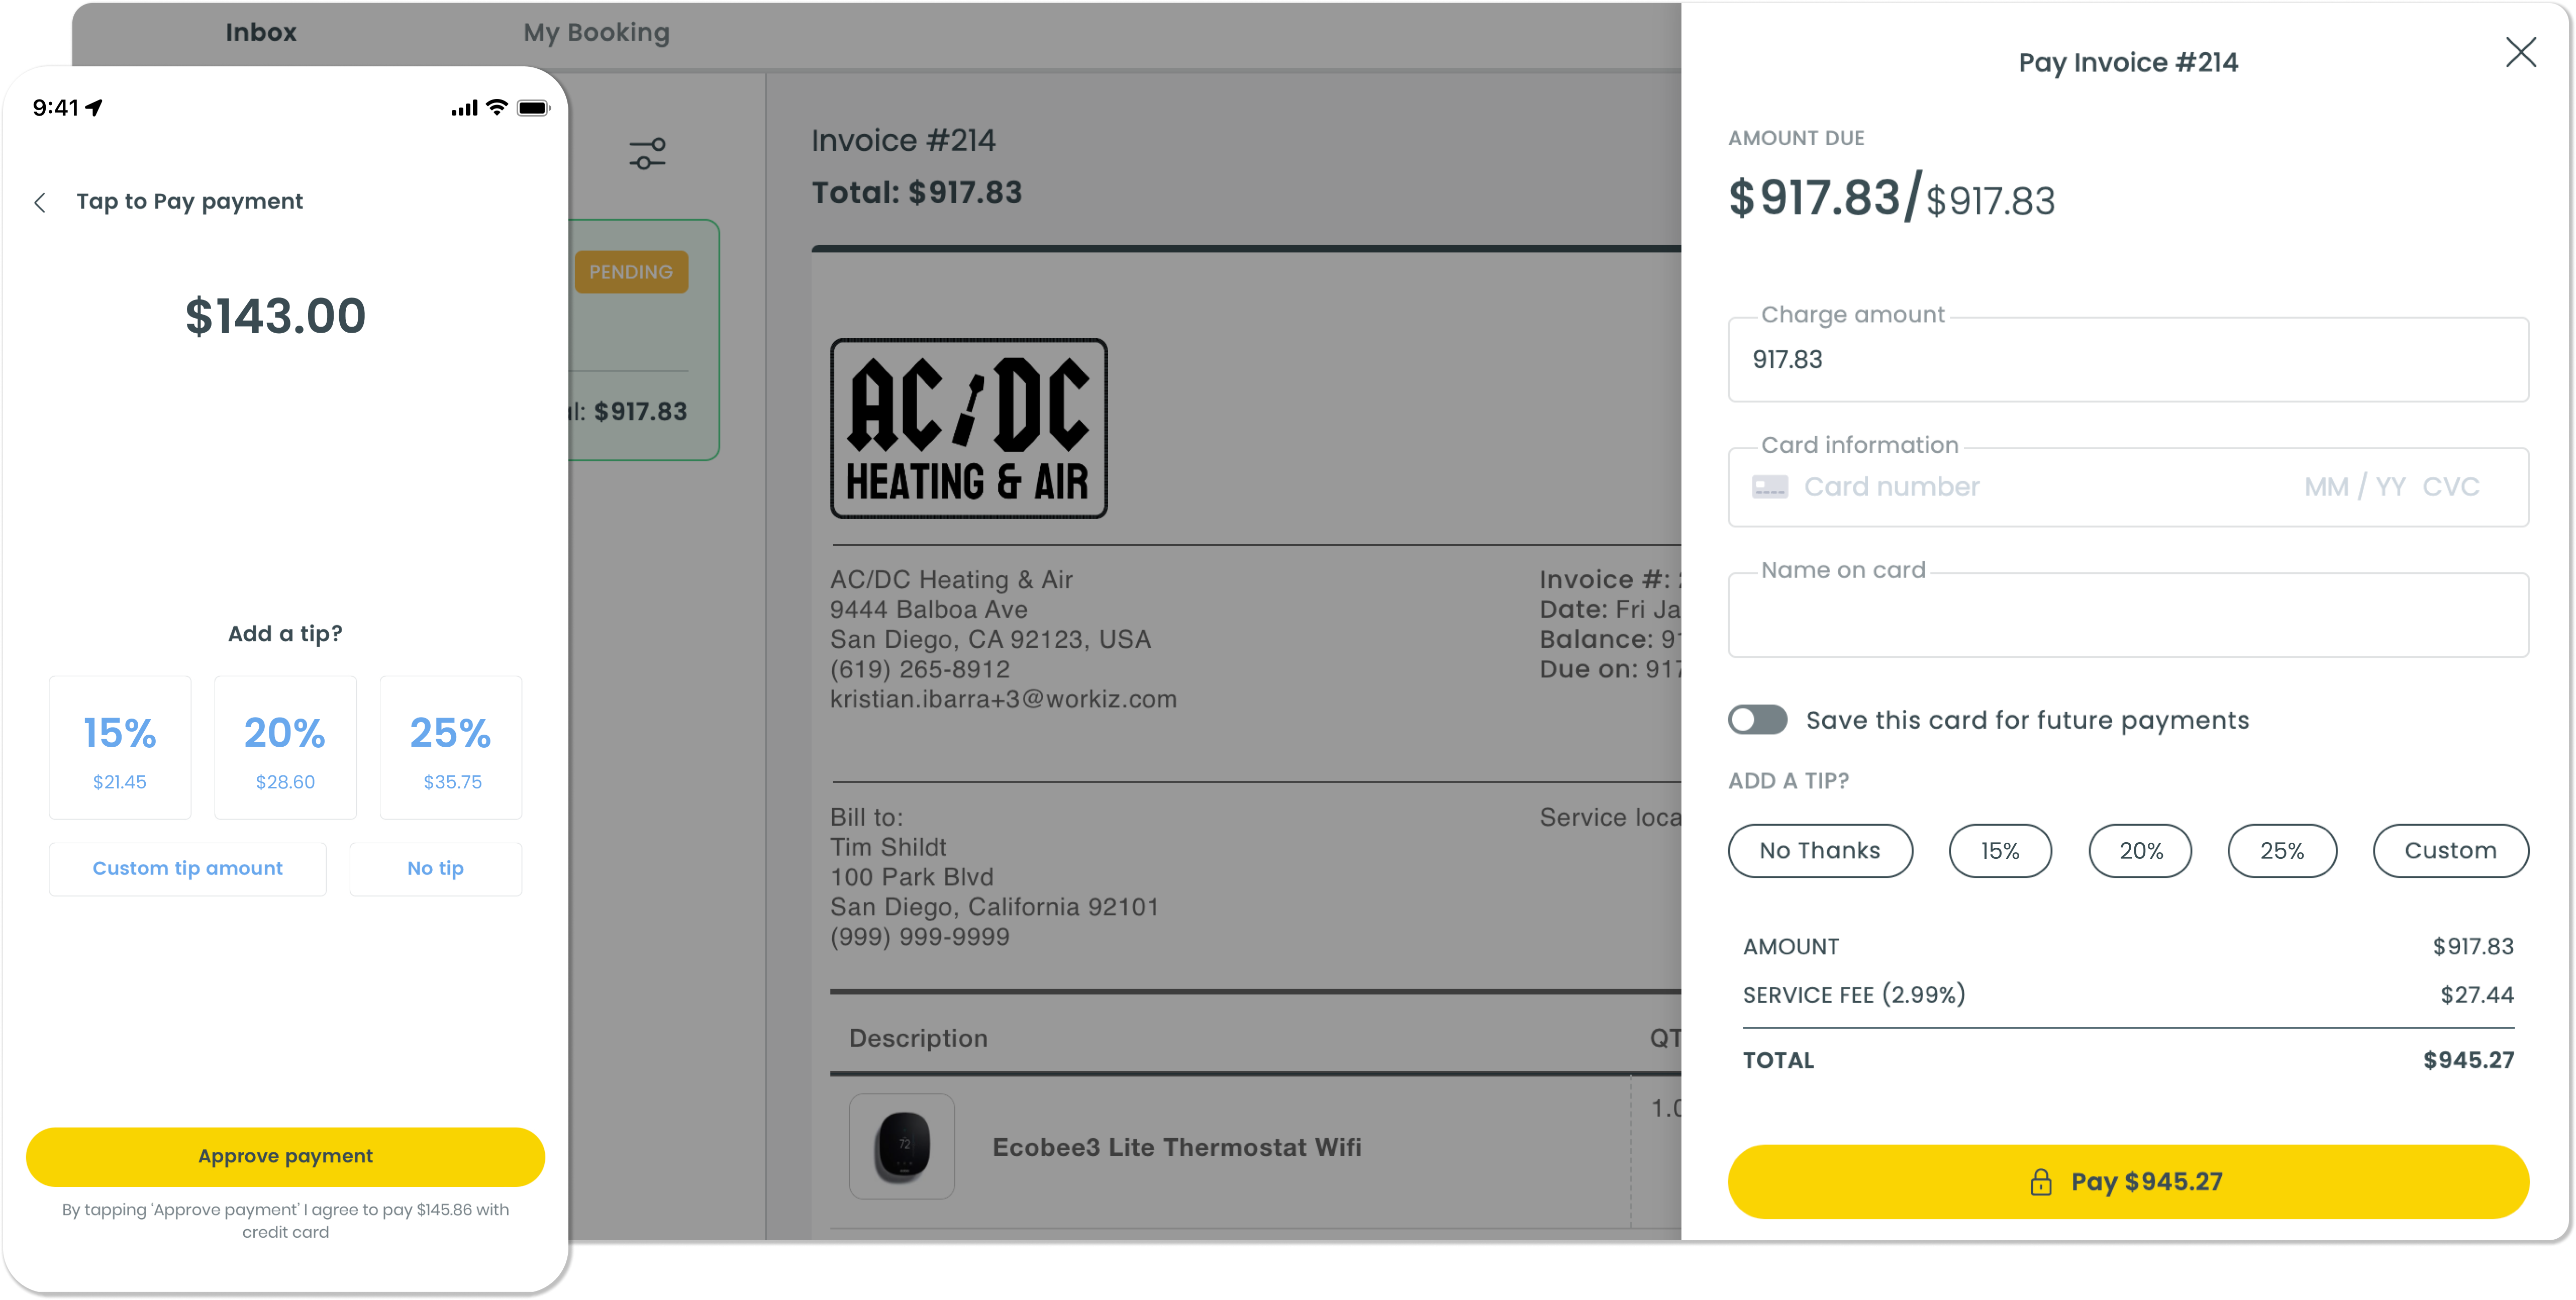This screenshot has height=1300, width=2576.
Task: Choose the 20% tip pill
Action: [2140, 851]
